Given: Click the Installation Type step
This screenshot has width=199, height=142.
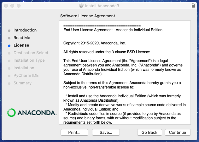Looking at the screenshot, I should (x=29, y=60).
